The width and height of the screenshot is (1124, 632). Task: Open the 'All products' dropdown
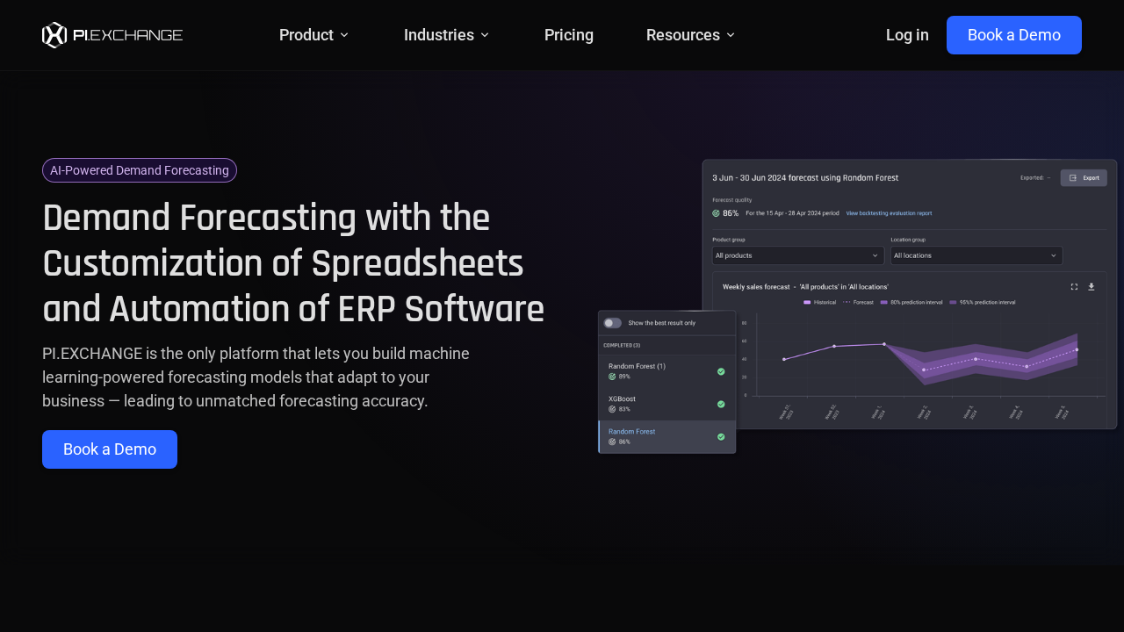coord(798,255)
